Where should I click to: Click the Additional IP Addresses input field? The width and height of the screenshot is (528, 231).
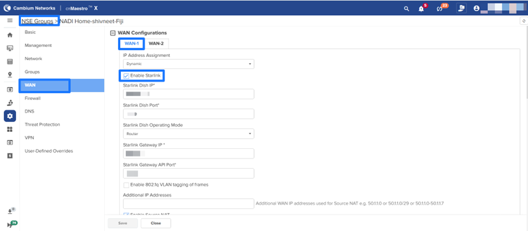[x=188, y=203]
